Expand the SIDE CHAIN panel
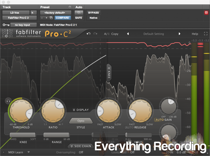The height and width of the screenshot is (156, 210). click(81, 146)
